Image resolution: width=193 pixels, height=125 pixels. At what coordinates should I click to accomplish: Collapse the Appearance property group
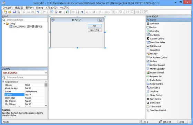point(3,82)
